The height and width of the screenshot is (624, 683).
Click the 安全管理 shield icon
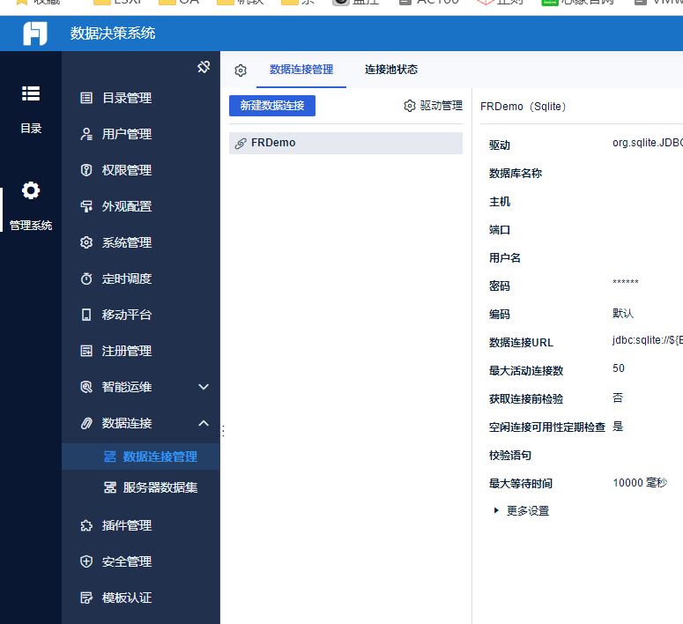point(86,561)
